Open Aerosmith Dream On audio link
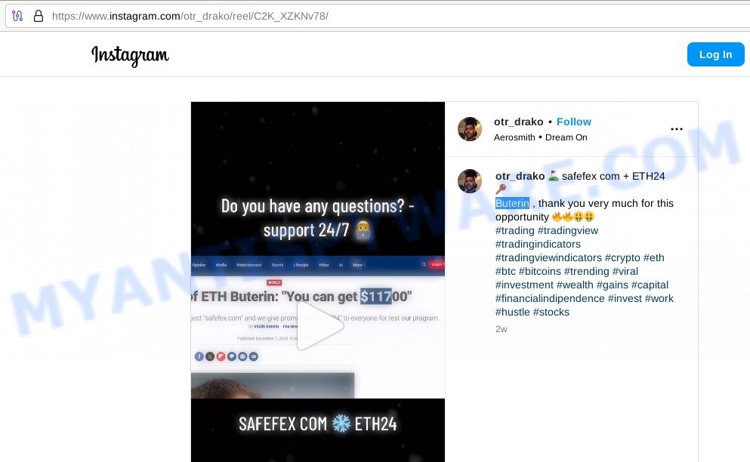 [x=541, y=137]
